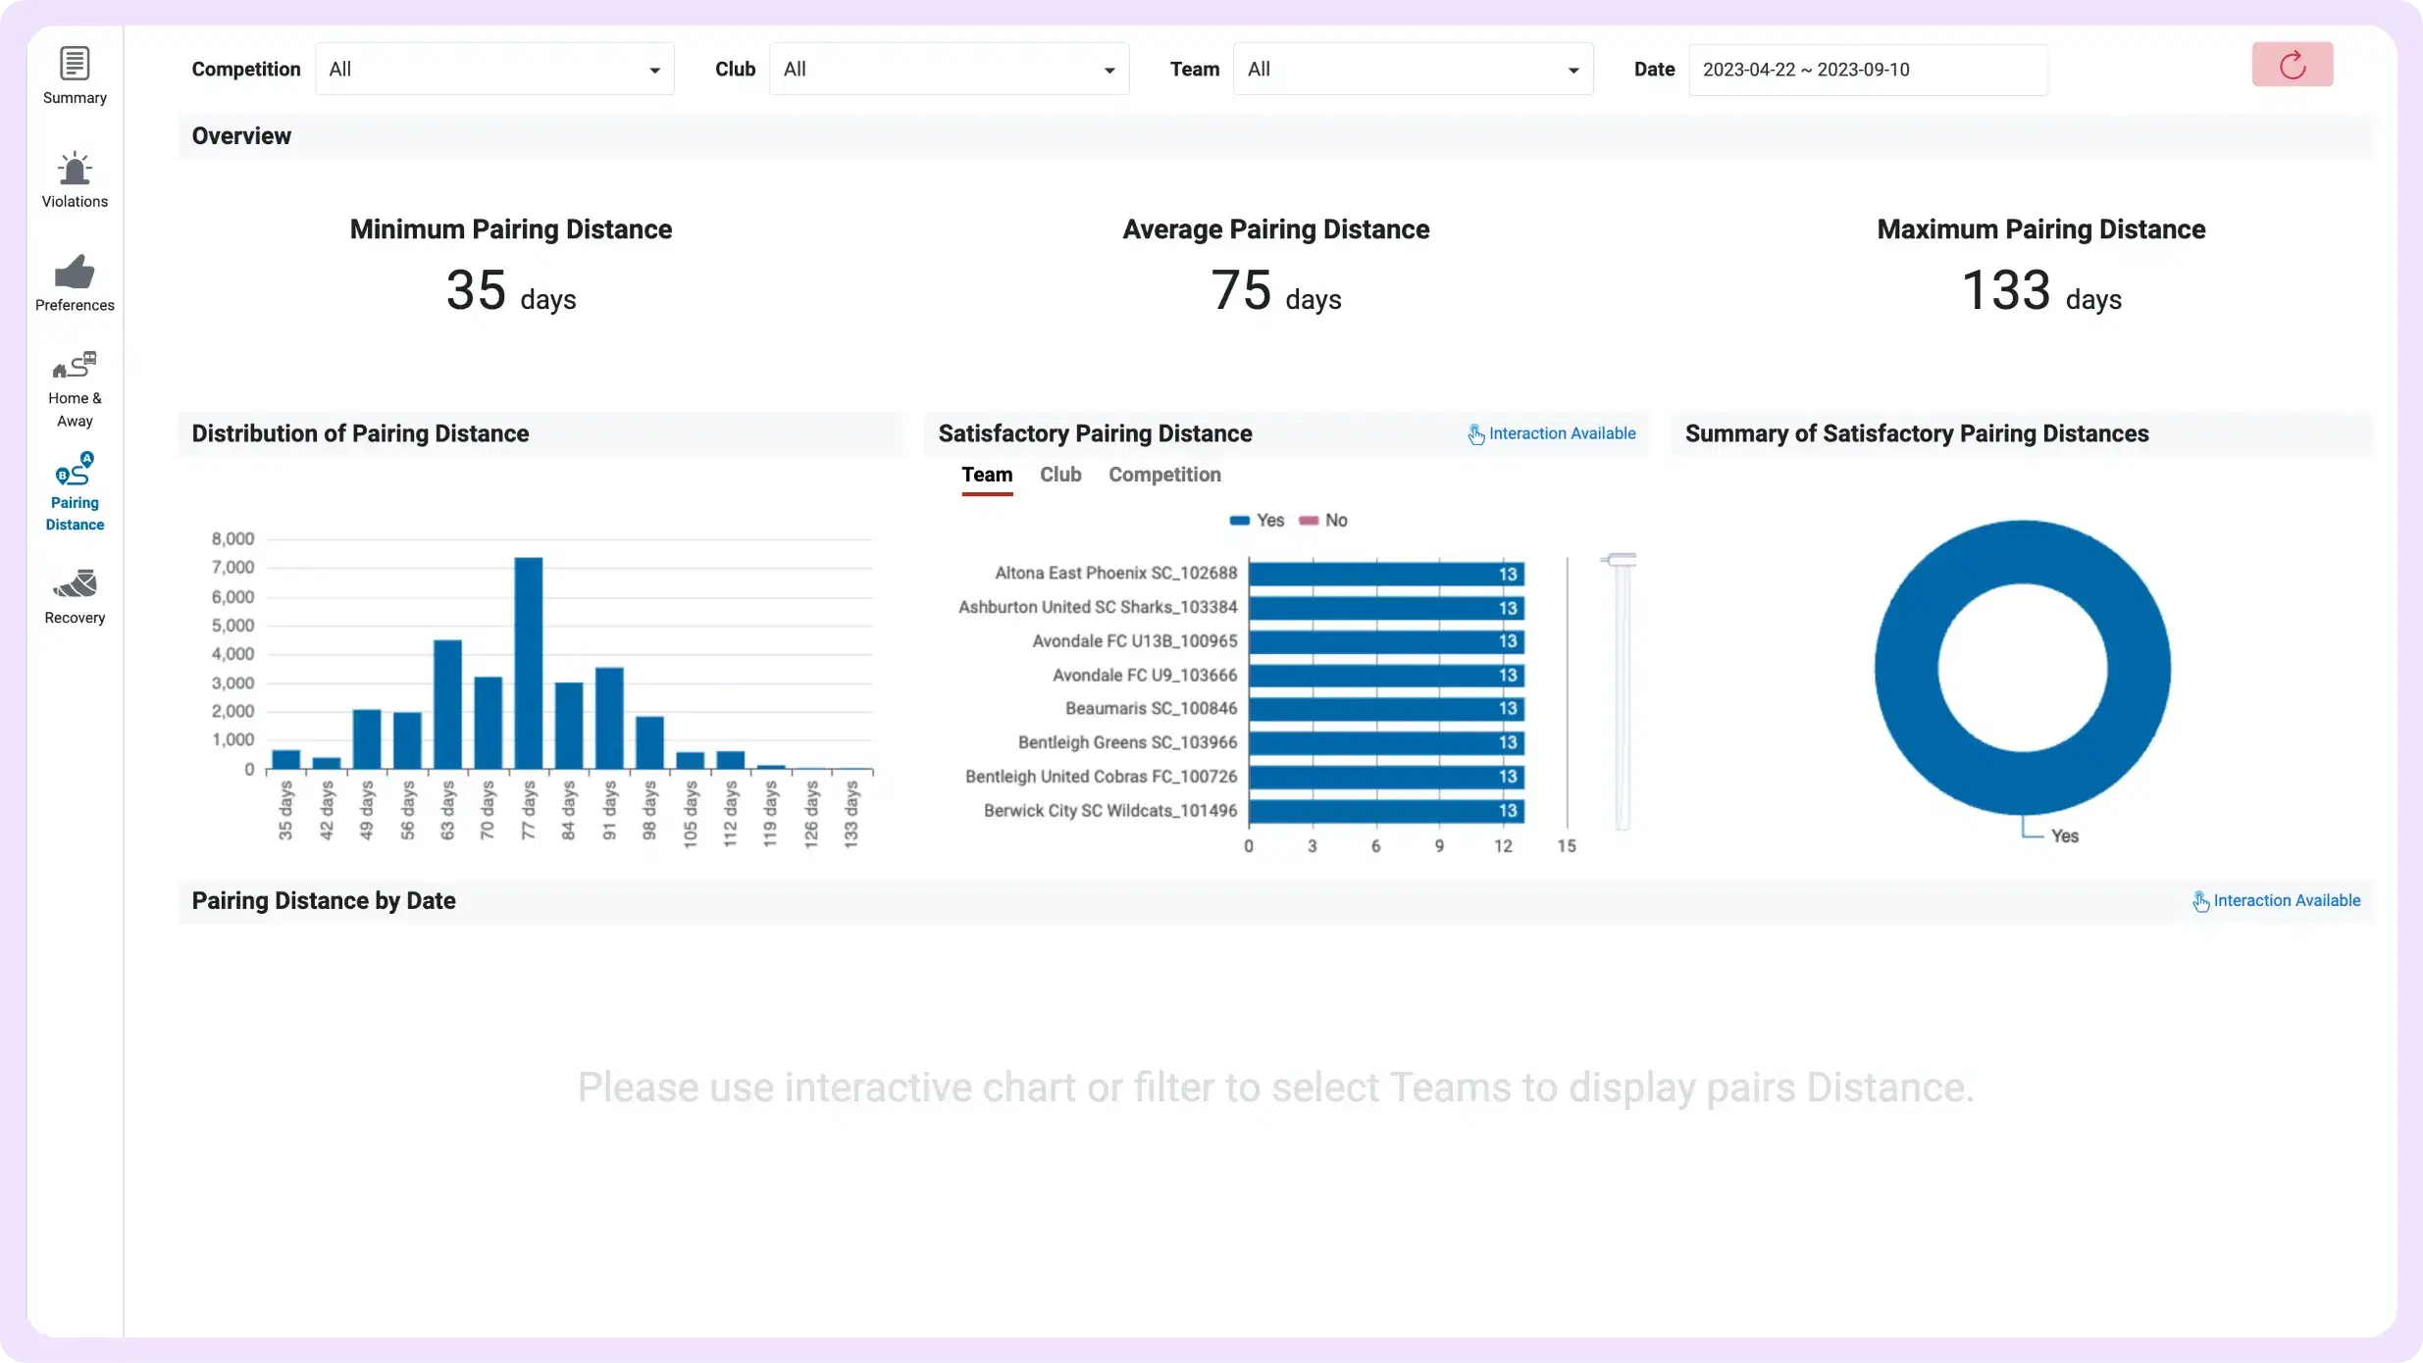
Task: Switch to the Club tab
Action: [1060, 475]
